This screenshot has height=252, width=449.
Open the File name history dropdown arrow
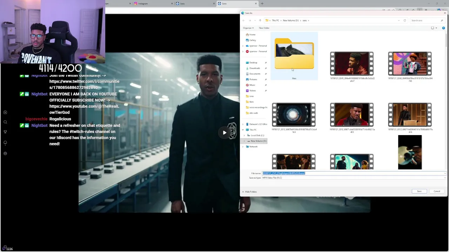pos(445,173)
